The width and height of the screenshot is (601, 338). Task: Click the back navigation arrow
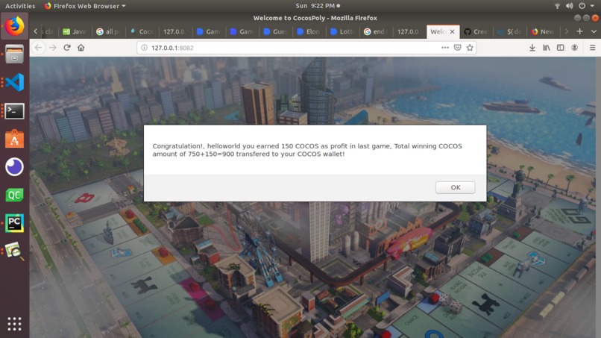(38, 48)
